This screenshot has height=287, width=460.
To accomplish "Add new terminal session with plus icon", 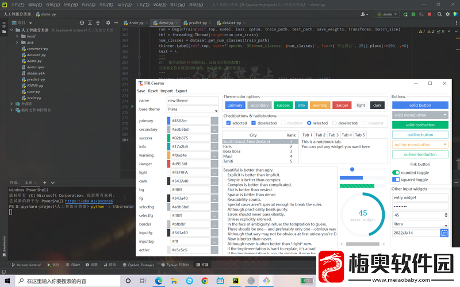I will tap(45, 183).
